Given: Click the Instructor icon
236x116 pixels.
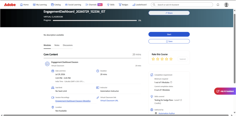Looking at the screenshot, I should [98, 88].
